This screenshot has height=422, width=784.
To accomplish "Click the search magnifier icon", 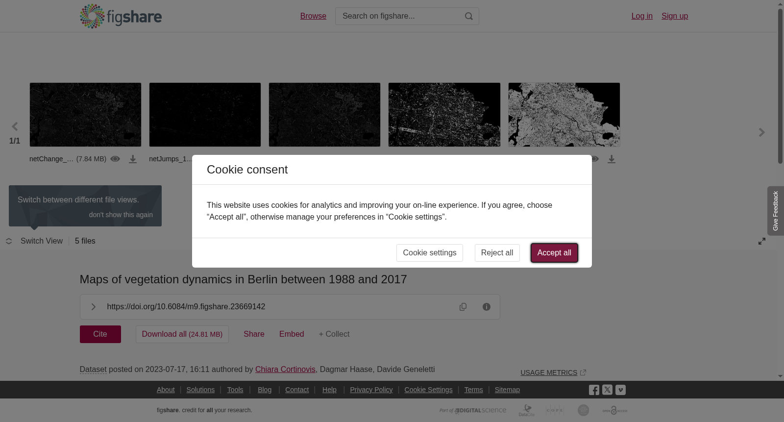I will [469, 16].
